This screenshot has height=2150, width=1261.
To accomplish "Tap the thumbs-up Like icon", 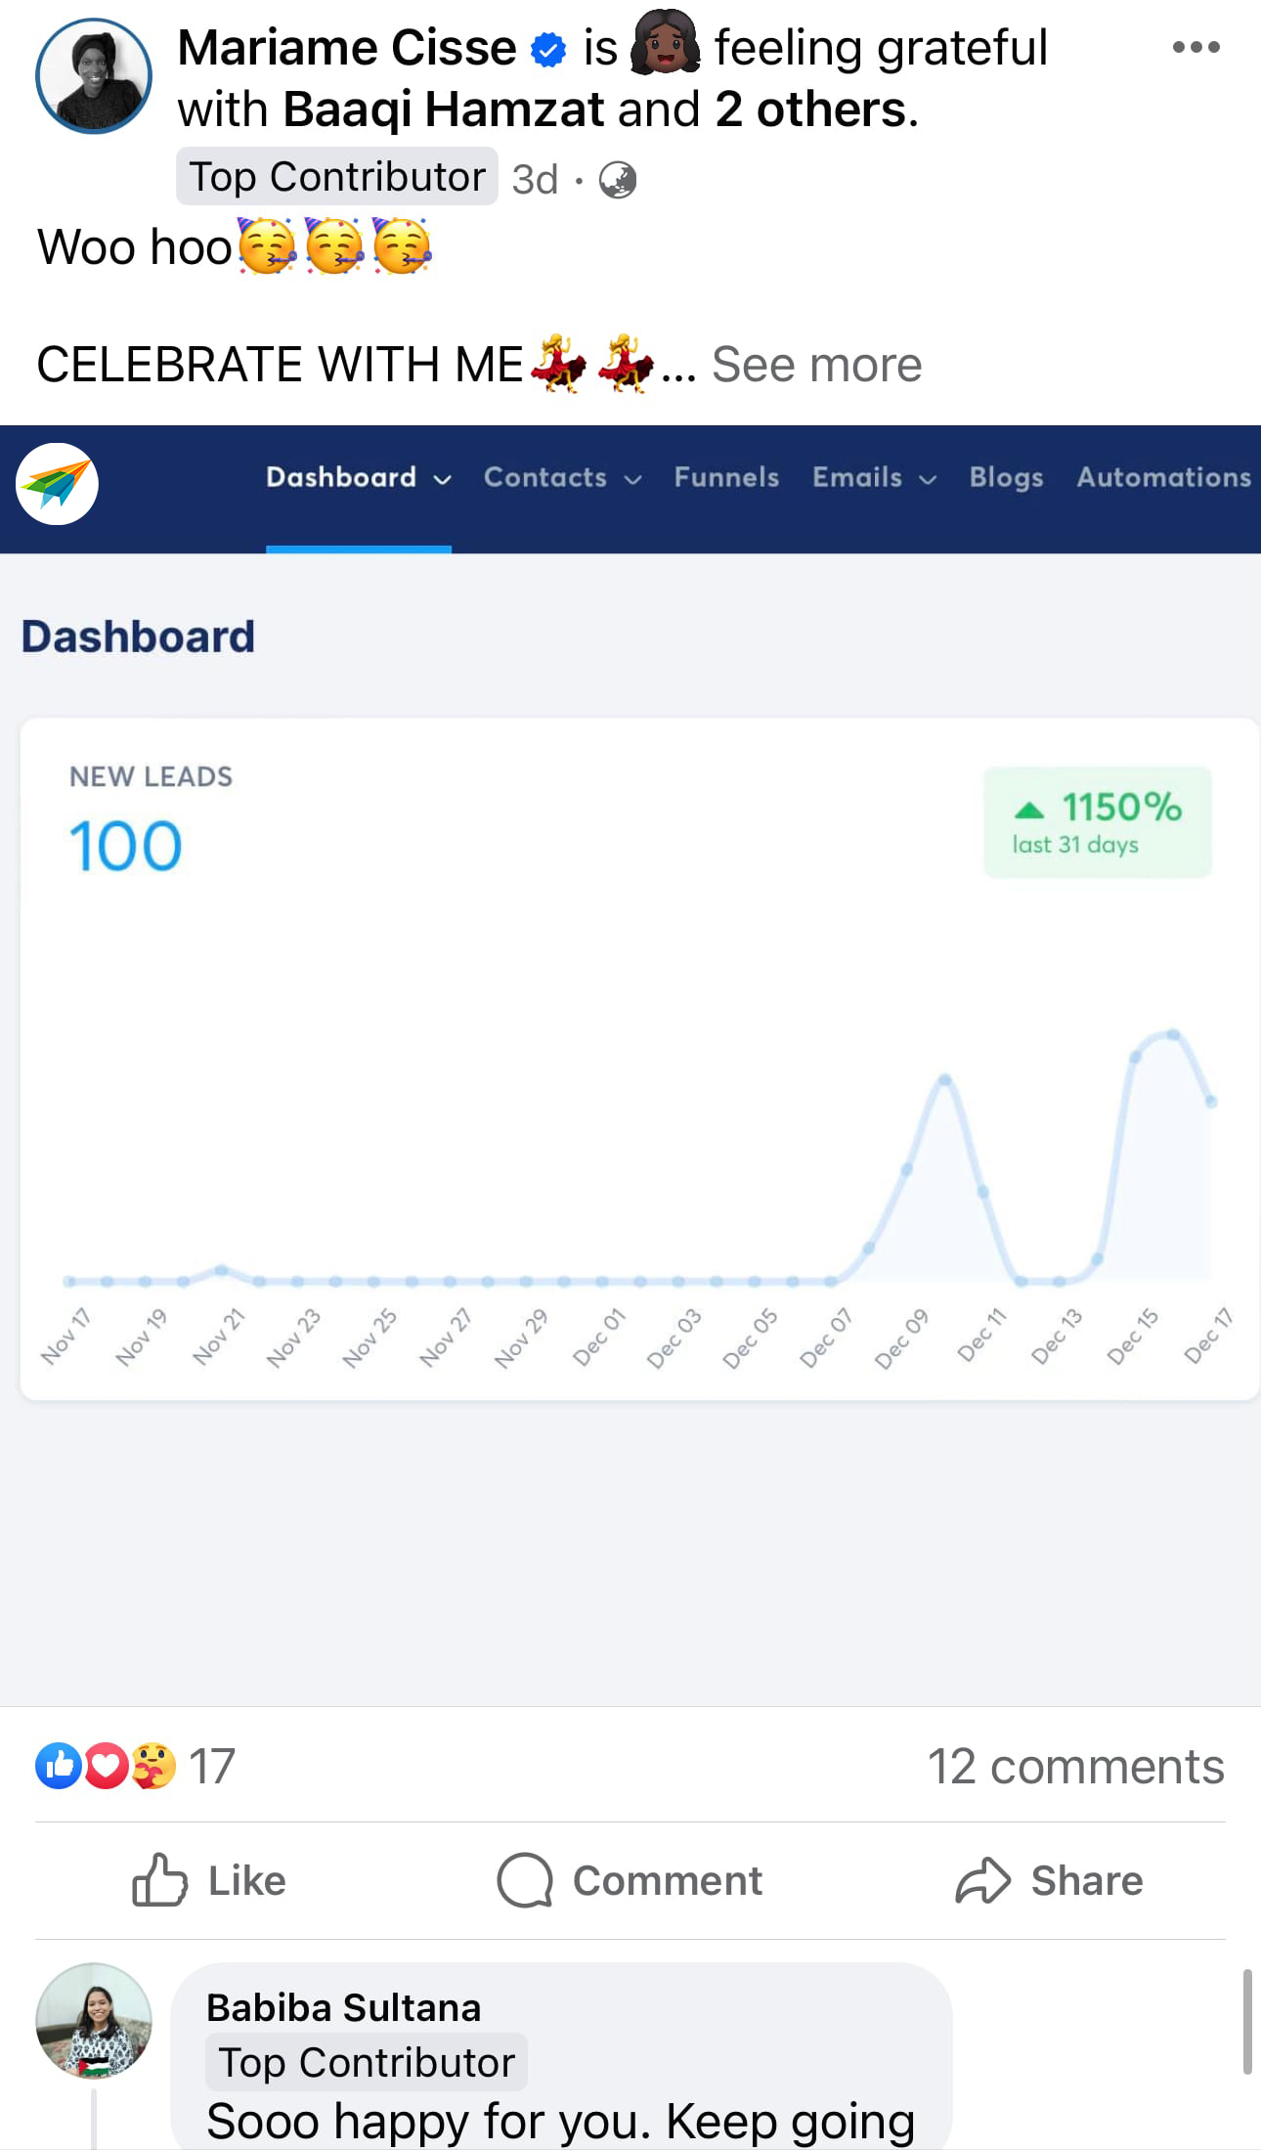I will coord(159,1879).
